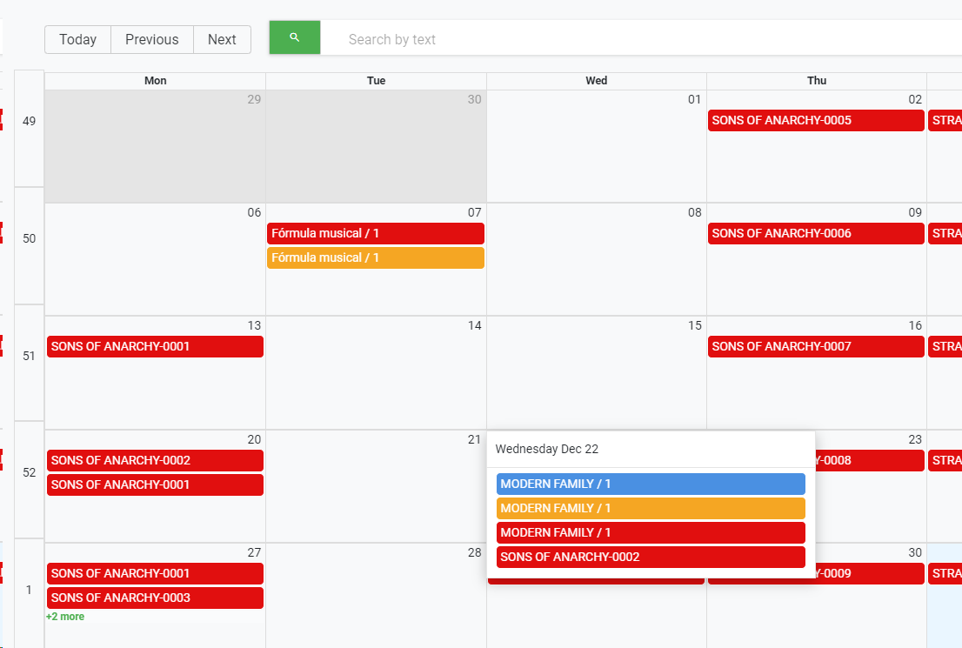Open the blue MODERN FAMILY / 1 event

650,484
